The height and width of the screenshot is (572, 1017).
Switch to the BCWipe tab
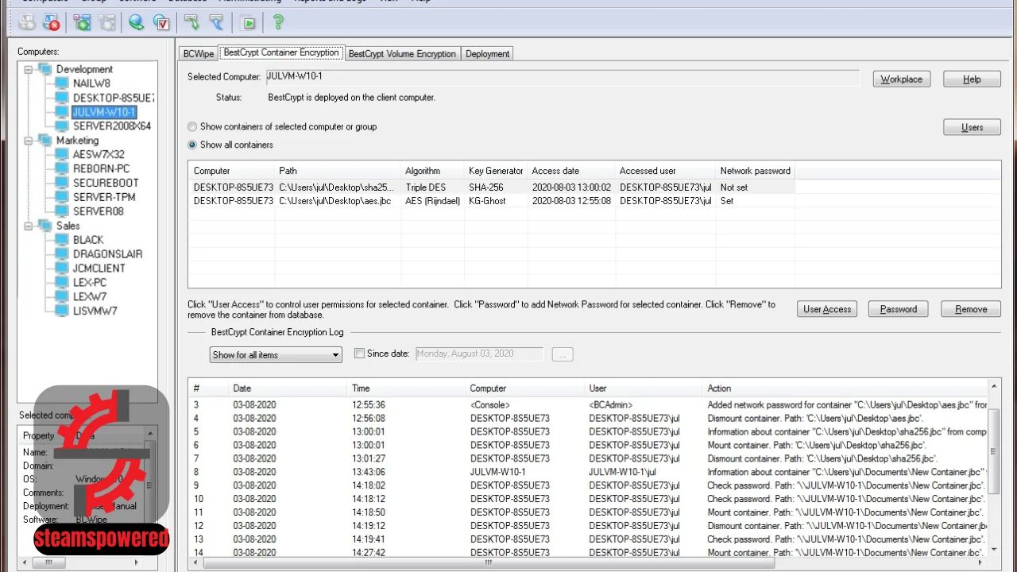[x=199, y=54]
